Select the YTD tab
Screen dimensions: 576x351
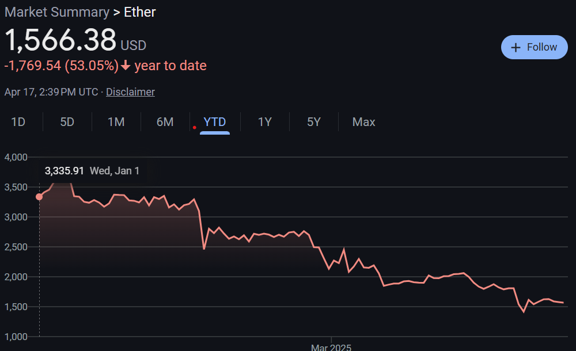[214, 122]
